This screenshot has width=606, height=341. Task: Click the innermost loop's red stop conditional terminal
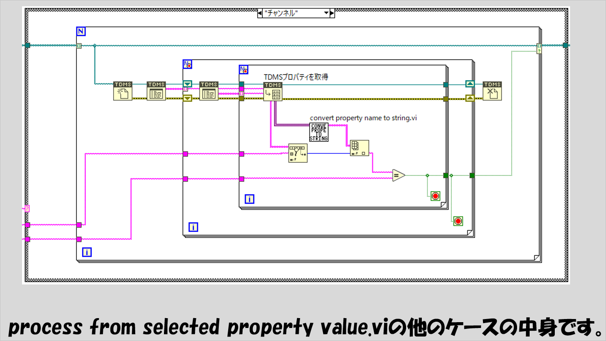pos(435,196)
